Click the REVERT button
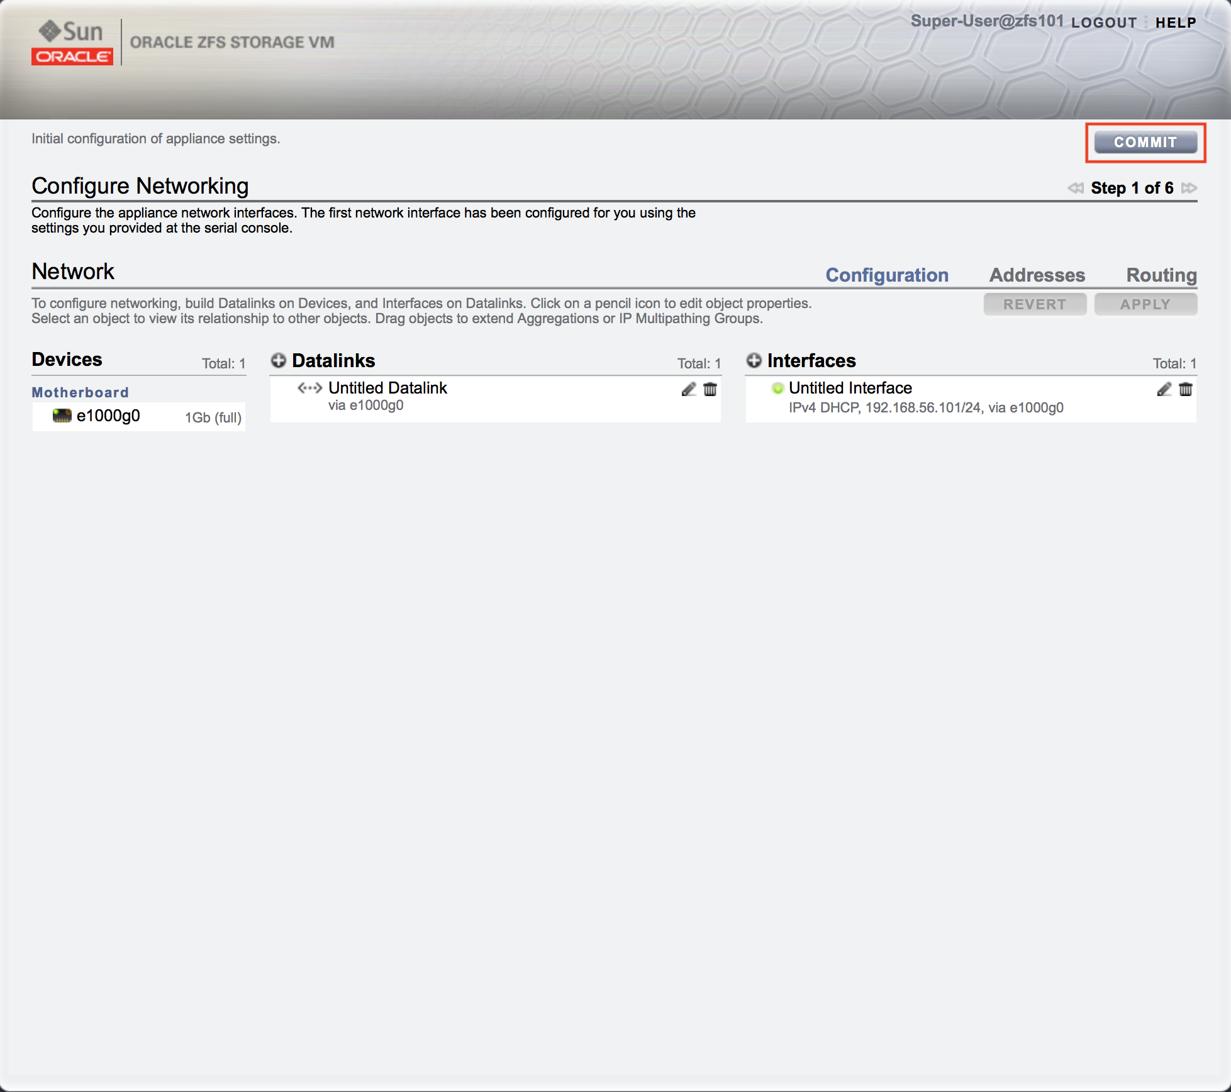This screenshot has height=1092, width=1231. (x=1035, y=304)
